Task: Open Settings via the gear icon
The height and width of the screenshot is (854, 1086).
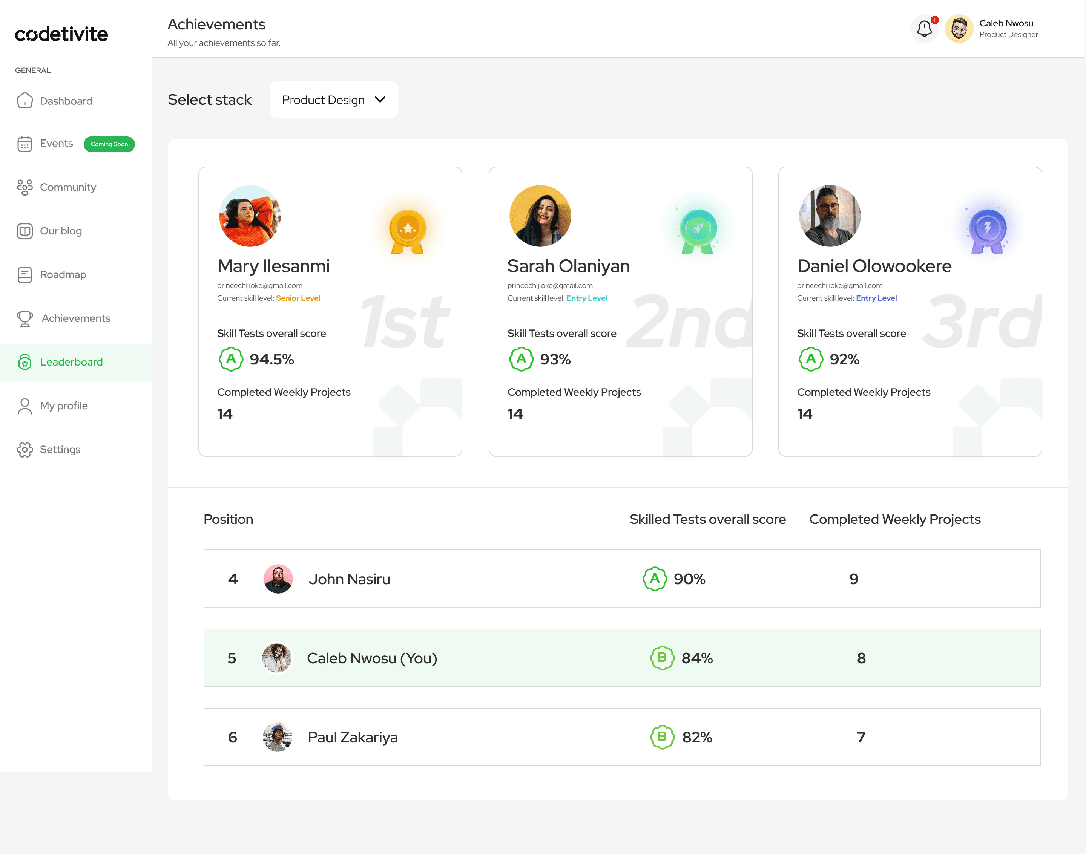Action: 25,450
